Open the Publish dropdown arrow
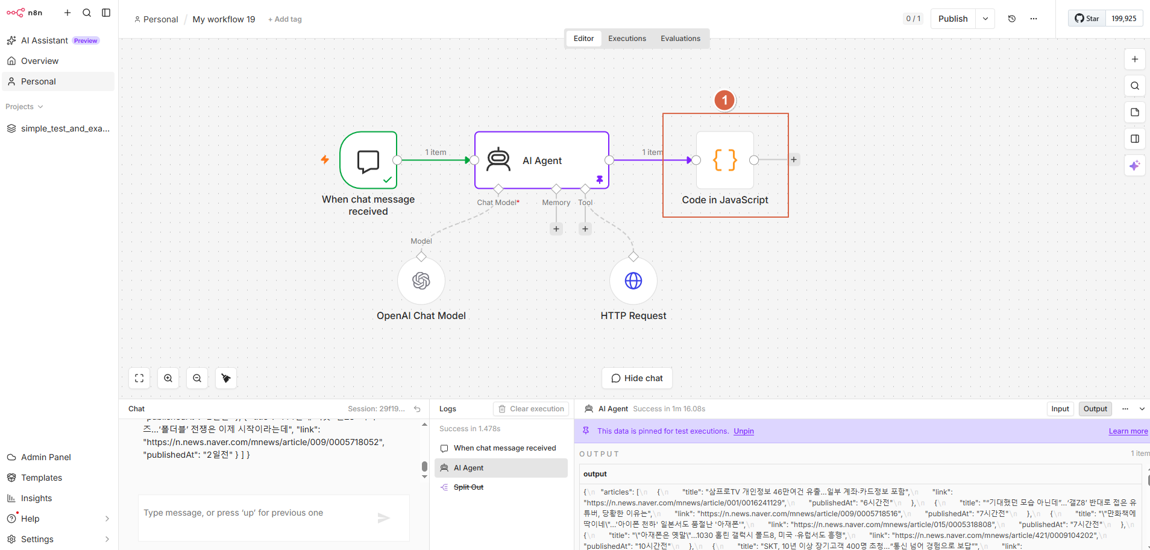This screenshot has width=1150, height=550. click(x=985, y=19)
